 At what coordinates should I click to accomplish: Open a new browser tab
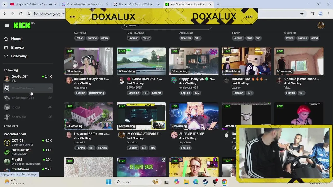[218, 4]
